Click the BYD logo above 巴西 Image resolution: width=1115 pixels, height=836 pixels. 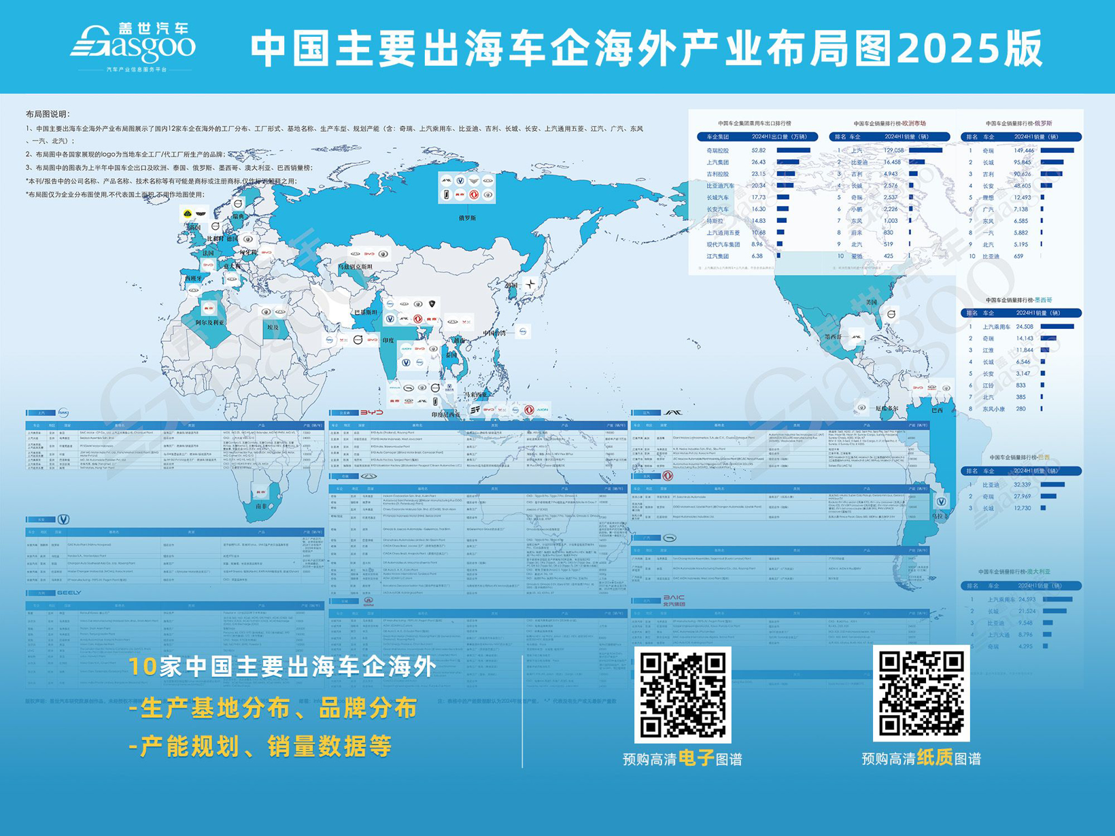pos(918,387)
